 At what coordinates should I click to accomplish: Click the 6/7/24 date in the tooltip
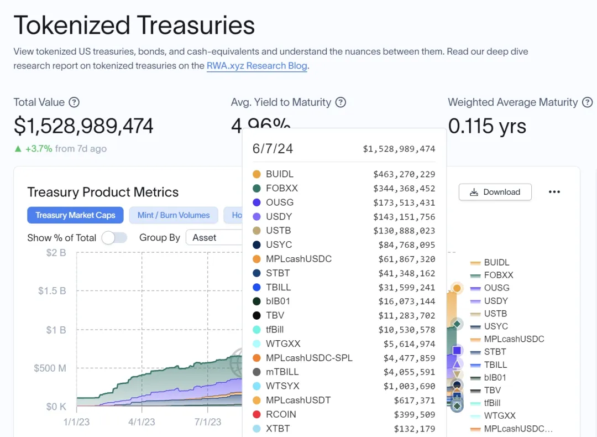tap(273, 149)
